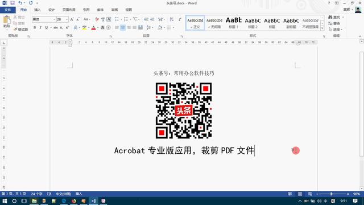The height and width of the screenshot is (205, 364).
Task: Click the Format Painter button
Action: click(21, 30)
